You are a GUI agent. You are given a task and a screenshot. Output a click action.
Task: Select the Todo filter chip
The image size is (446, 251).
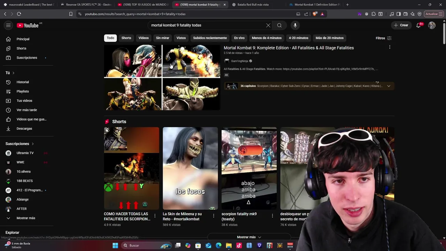[110, 38]
